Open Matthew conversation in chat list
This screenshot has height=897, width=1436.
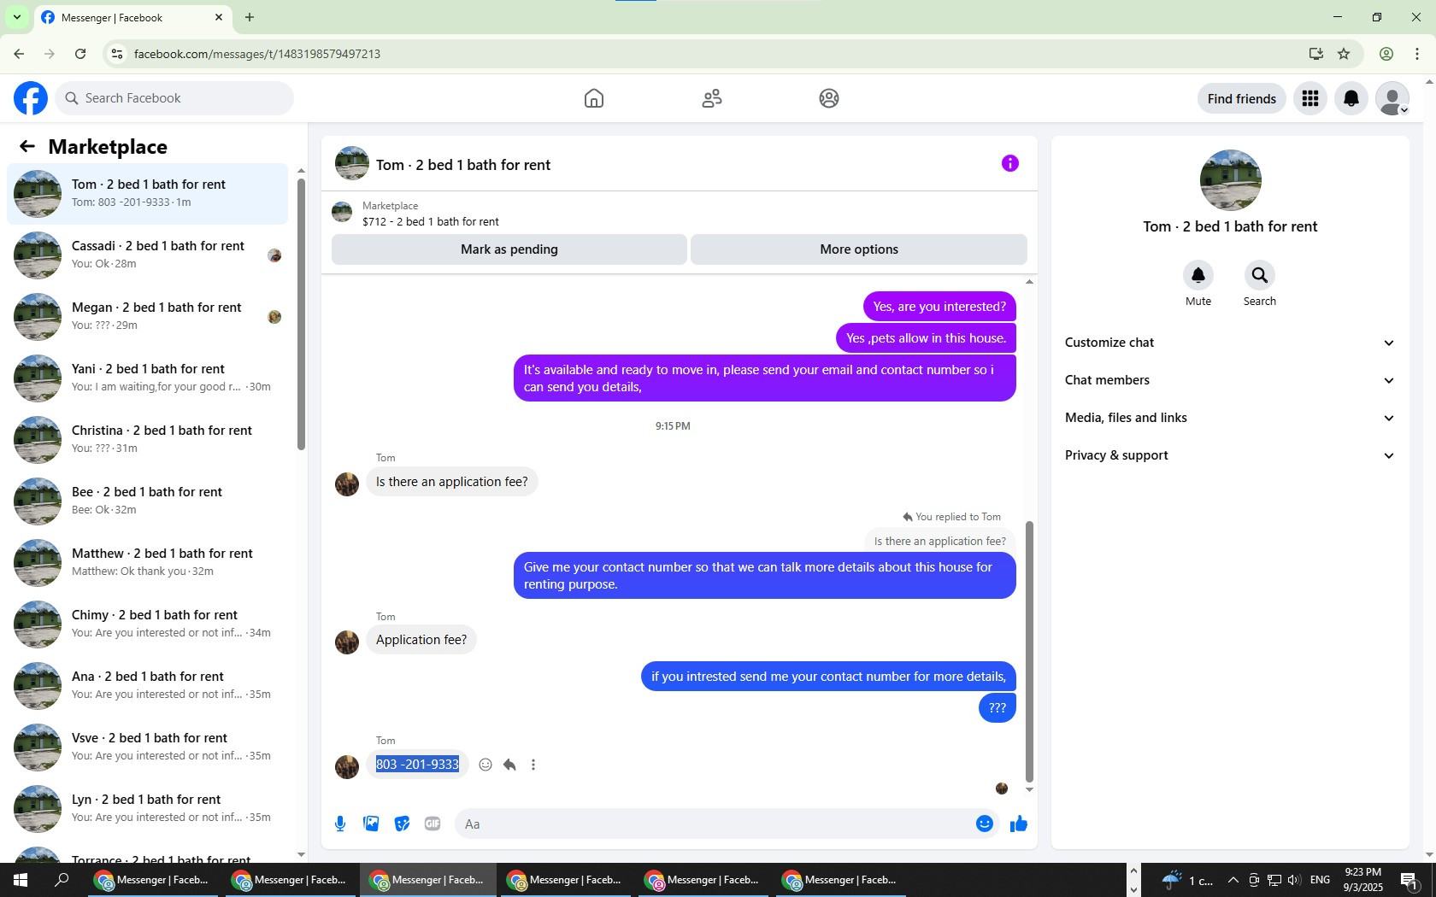coord(147,563)
